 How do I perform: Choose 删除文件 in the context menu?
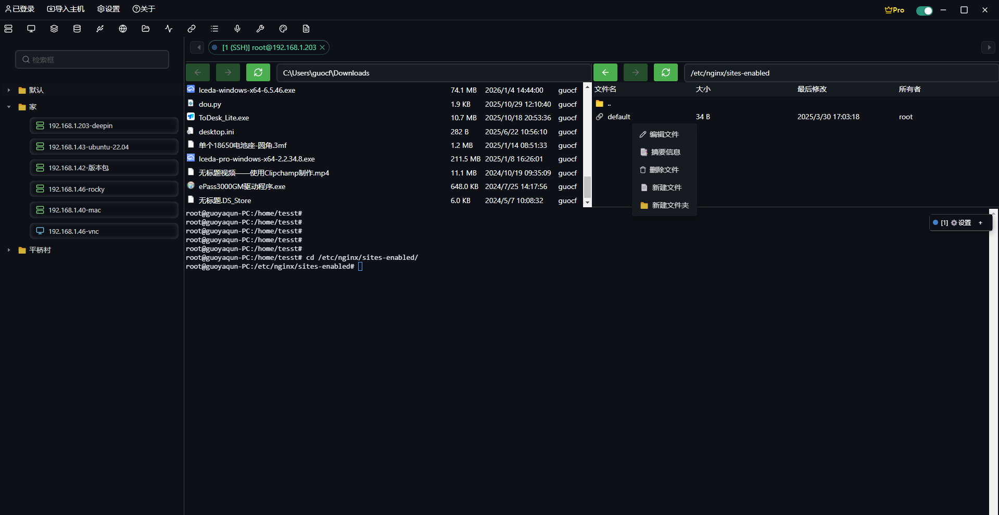[x=664, y=170]
